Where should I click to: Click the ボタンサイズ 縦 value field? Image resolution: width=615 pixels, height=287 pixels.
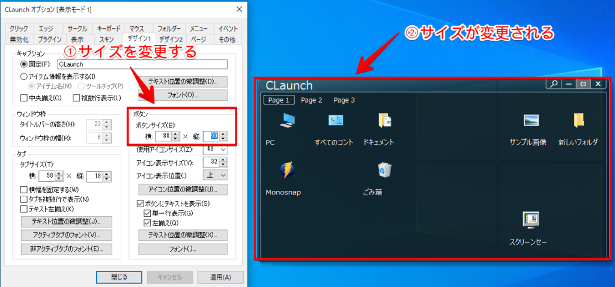(211, 136)
